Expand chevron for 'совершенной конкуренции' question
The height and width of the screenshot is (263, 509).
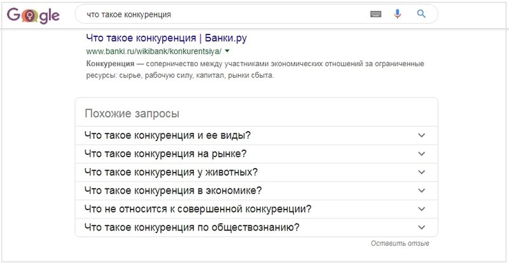tap(421, 209)
